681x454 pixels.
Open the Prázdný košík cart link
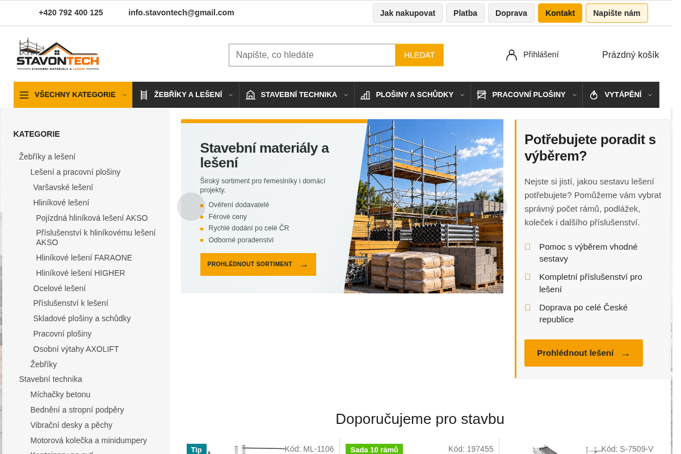pos(630,55)
